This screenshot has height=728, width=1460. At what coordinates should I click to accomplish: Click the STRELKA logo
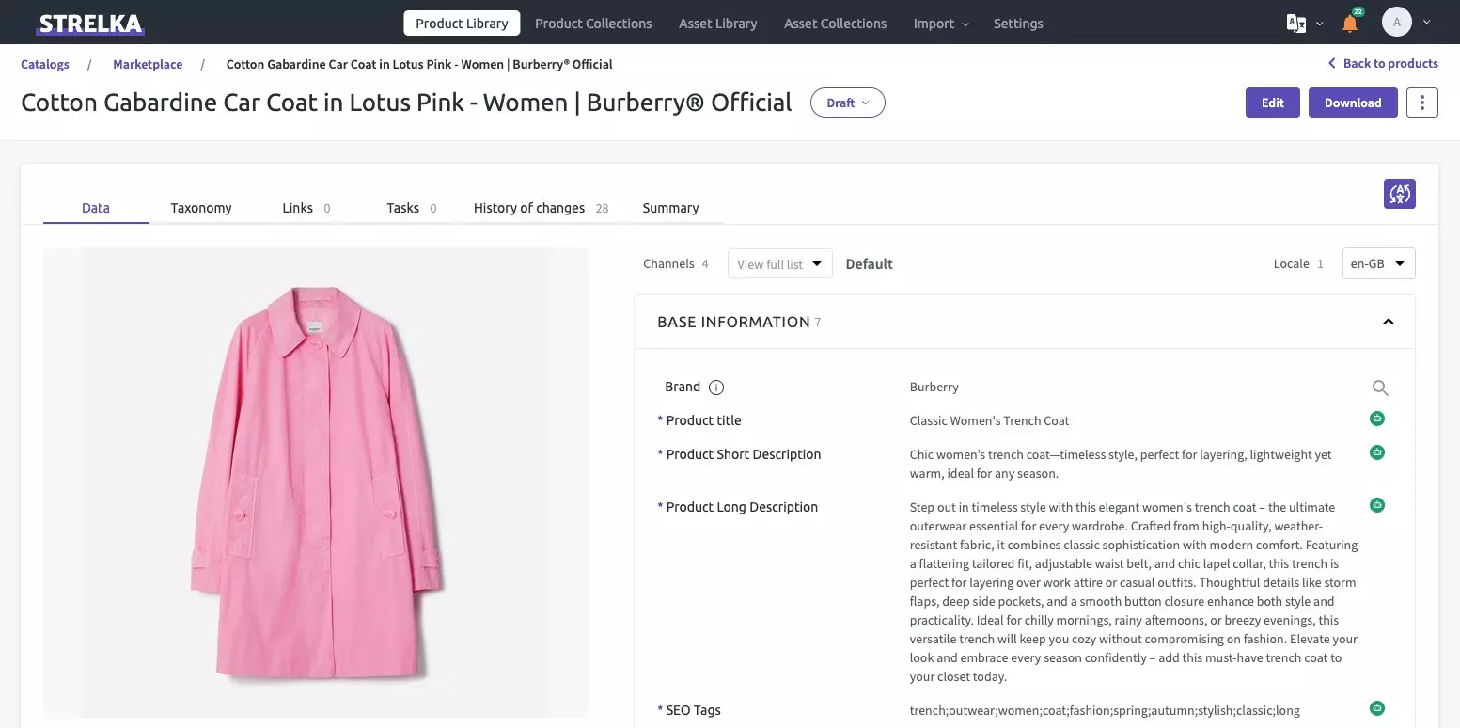coord(90,24)
